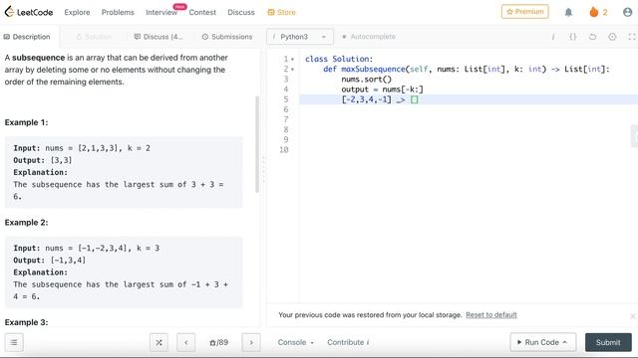Toggle Autocomplete in the editor

[x=369, y=37]
